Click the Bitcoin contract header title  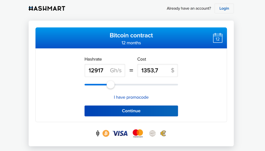pyautogui.click(x=131, y=35)
